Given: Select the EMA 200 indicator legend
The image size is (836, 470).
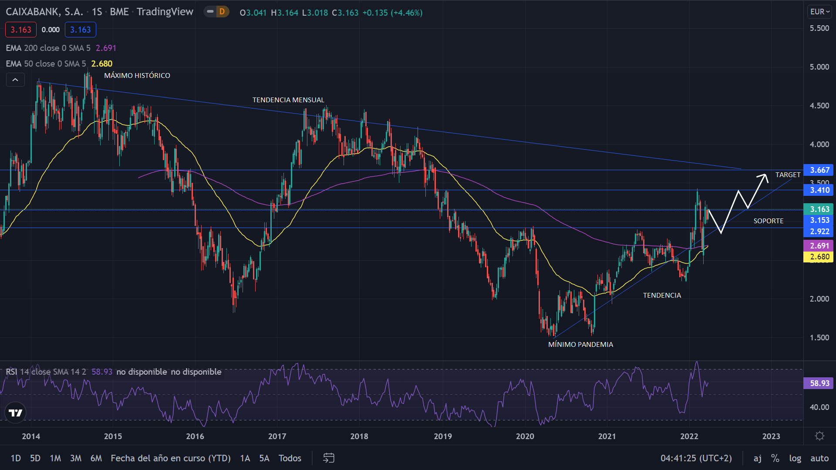Looking at the screenshot, I should 48,48.
